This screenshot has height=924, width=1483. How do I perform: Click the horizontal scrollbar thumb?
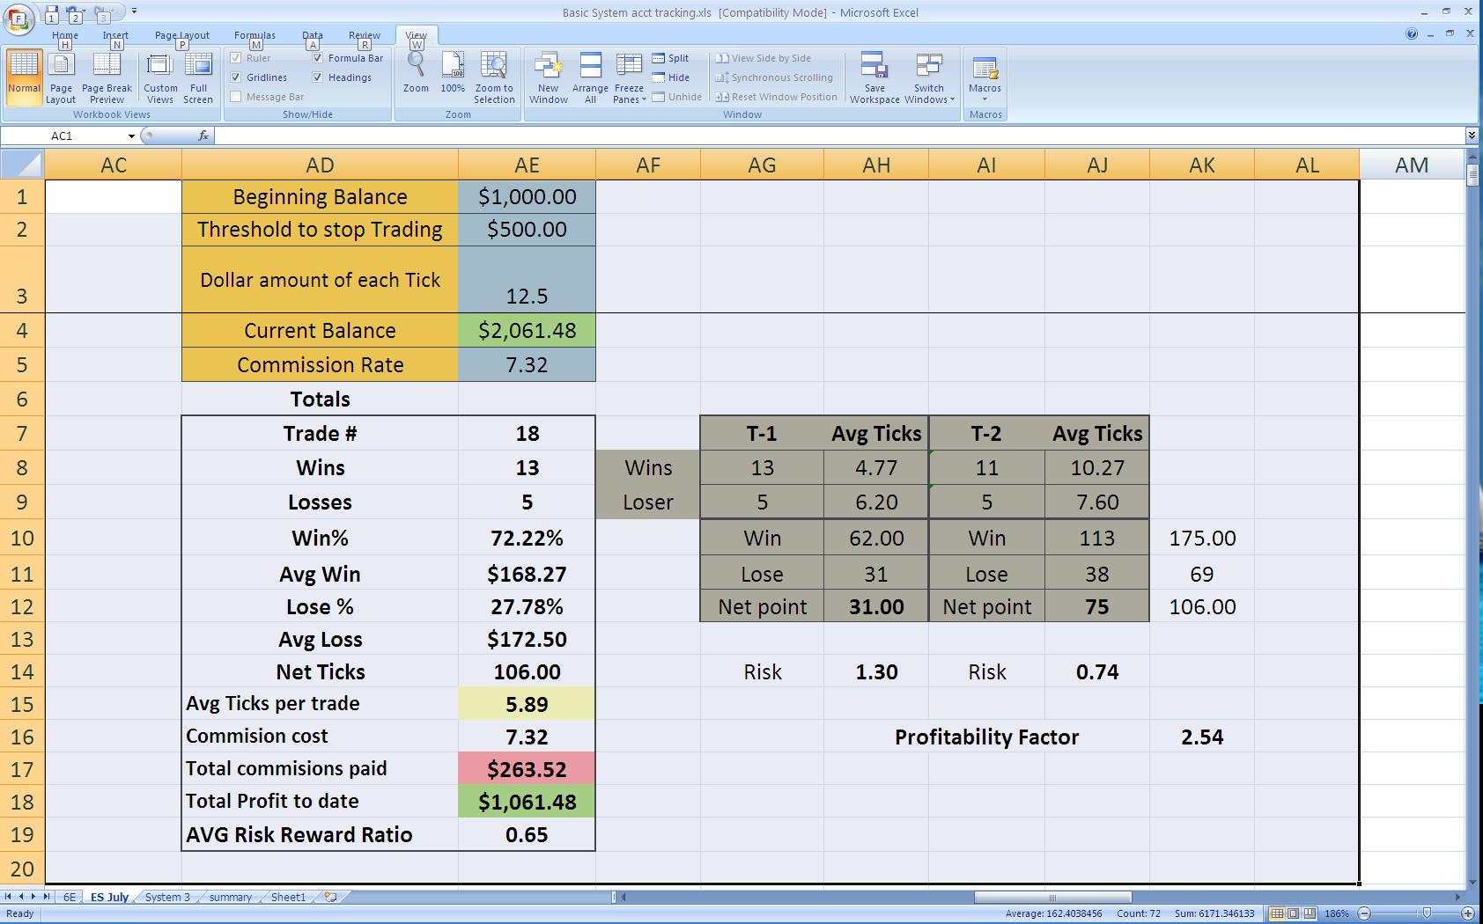[1052, 897]
